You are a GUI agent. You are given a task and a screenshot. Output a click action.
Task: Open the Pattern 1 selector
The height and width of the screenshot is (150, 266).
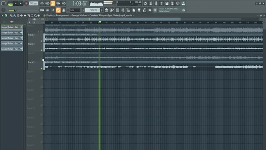(92, 10)
